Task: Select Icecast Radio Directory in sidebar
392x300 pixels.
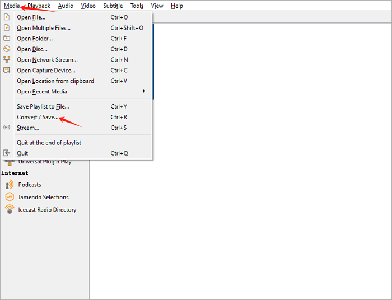Action: tap(47, 209)
